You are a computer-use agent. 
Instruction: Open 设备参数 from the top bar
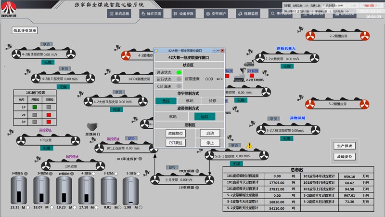(x=184, y=14)
